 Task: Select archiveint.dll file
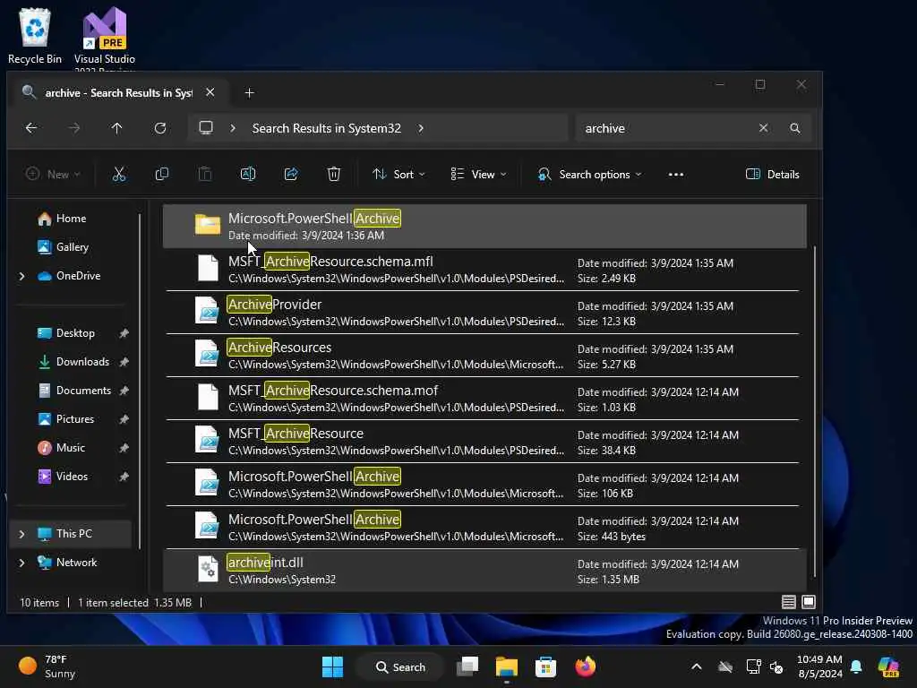[x=484, y=571]
